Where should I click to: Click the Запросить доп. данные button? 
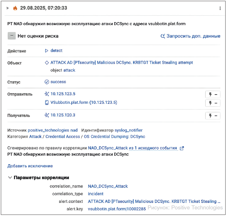pos(190,36)
